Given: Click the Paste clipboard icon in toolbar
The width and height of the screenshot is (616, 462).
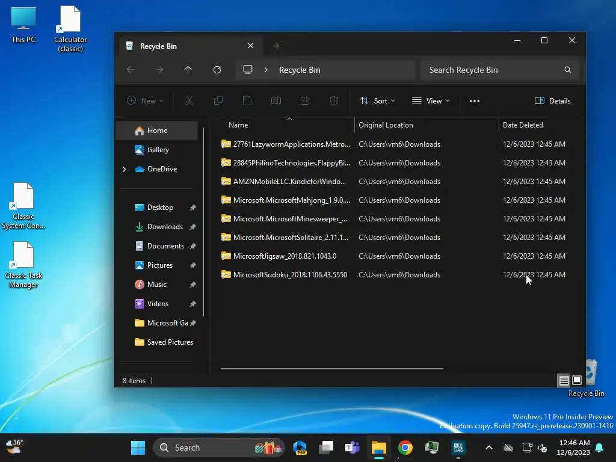Looking at the screenshot, I should (x=247, y=101).
